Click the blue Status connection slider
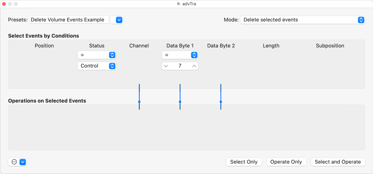Image resolution: width=373 pixels, height=174 pixels. pyautogui.click(x=139, y=102)
